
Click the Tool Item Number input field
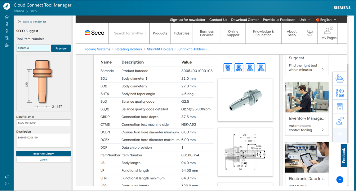tap(33, 48)
